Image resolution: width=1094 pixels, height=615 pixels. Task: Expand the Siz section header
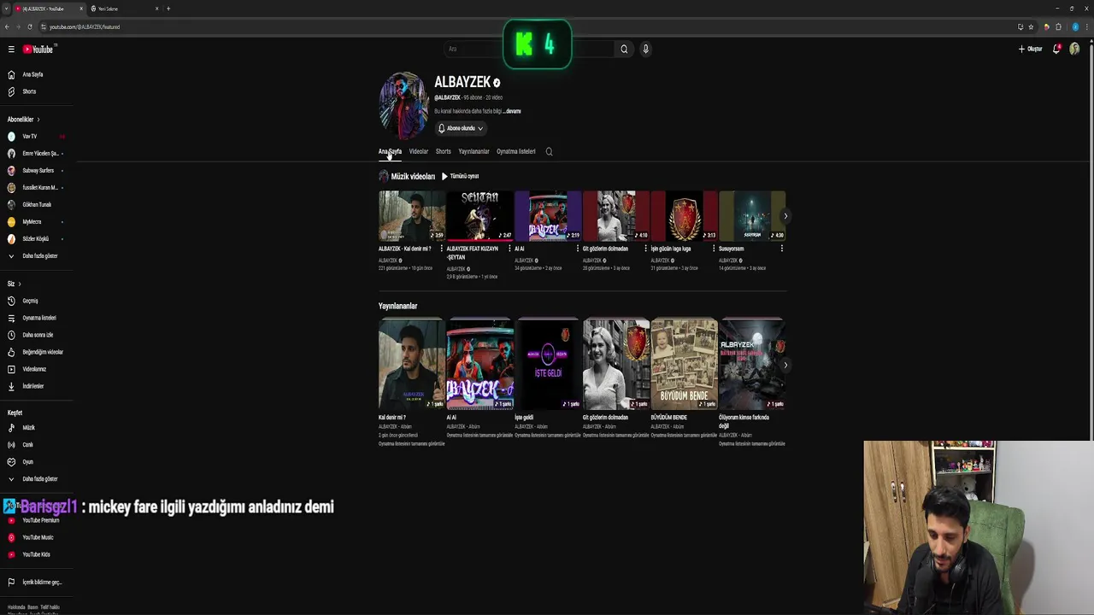(14, 284)
